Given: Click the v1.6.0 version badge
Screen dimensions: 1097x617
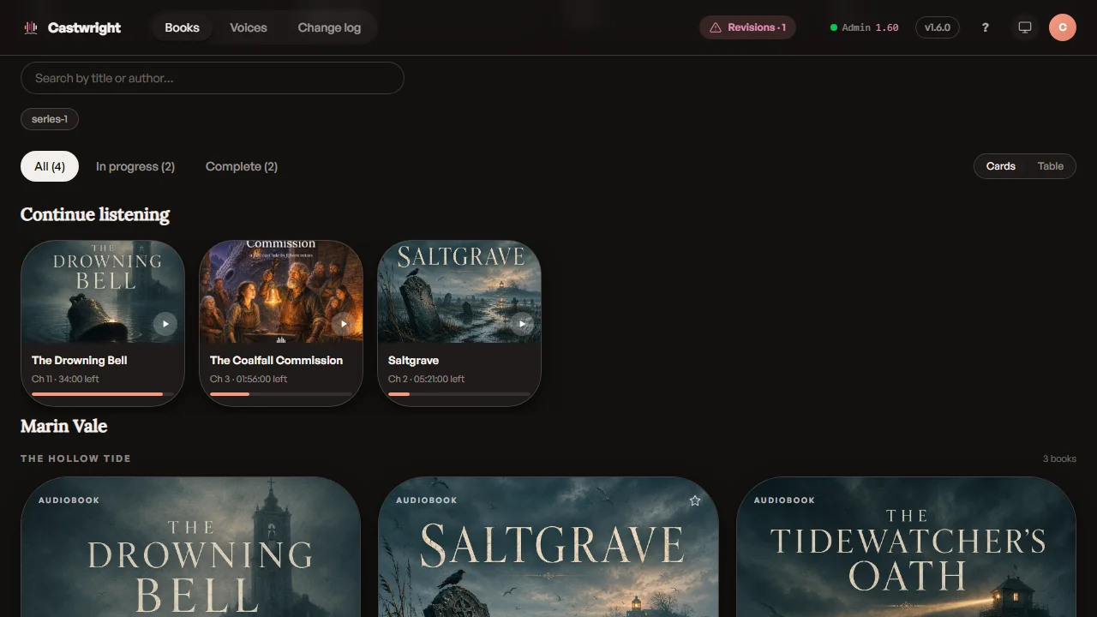Looking at the screenshot, I should (938, 27).
